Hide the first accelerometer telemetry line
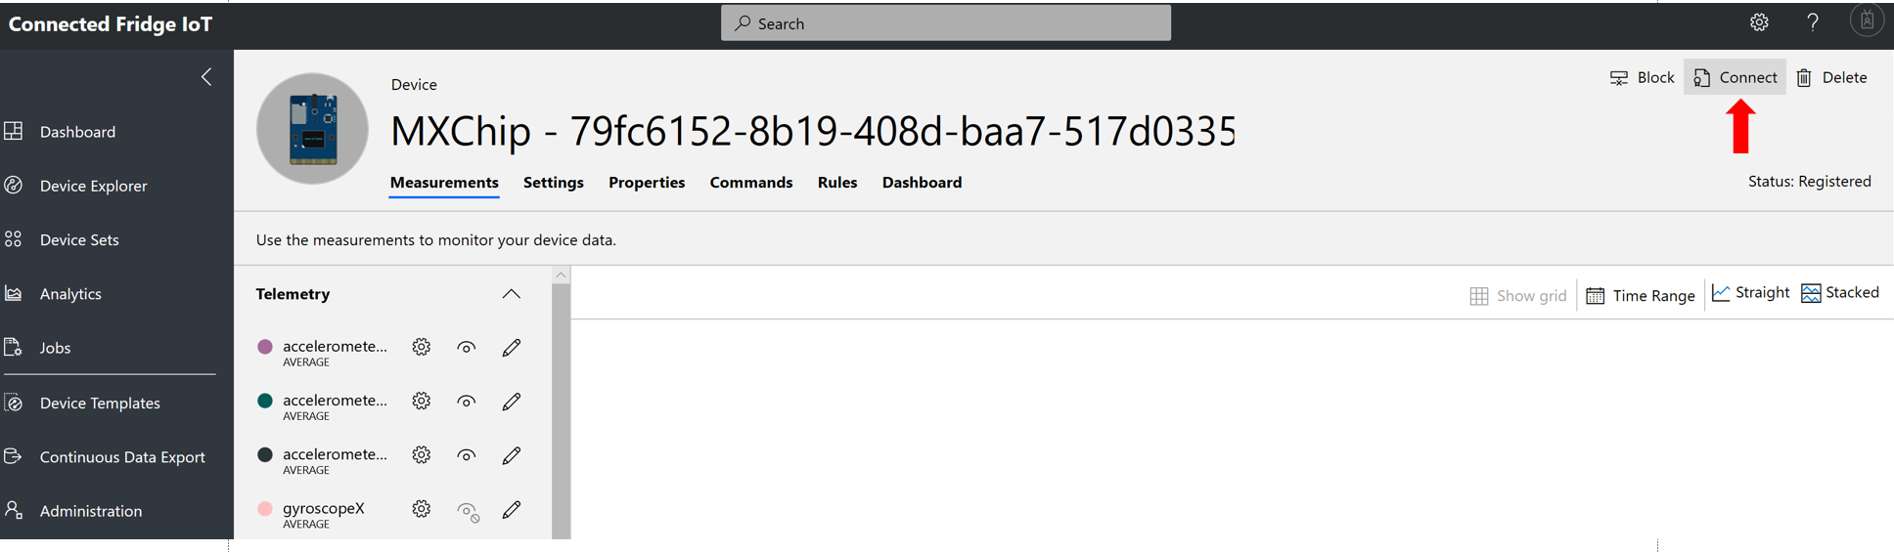Image resolution: width=1894 pixels, height=552 pixels. (x=467, y=348)
